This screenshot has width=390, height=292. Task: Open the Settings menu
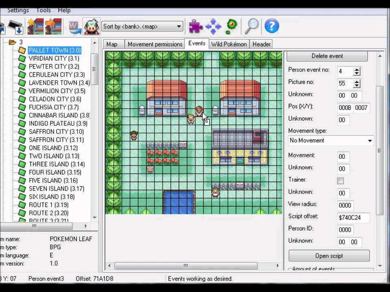point(18,10)
